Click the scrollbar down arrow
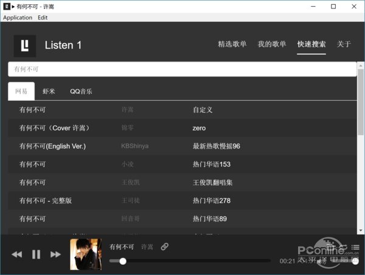 click(x=361, y=231)
